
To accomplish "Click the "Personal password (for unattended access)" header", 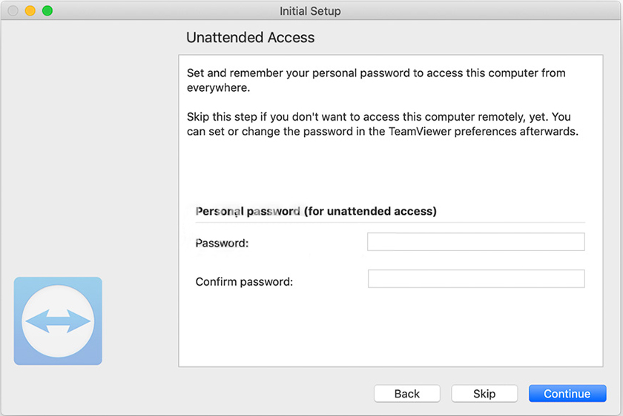I will point(316,211).
